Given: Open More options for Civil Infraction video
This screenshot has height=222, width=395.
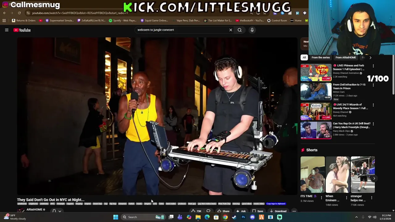Looking at the screenshot, I should pos(373,85).
